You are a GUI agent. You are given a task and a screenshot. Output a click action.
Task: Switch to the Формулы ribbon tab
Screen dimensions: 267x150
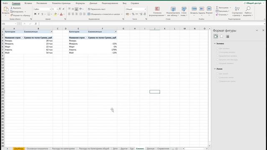(80, 3)
